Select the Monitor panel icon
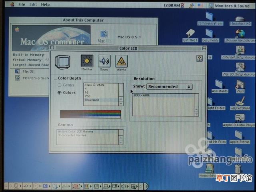The width and height of the screenshot is (256, 192). coord(87,61)
